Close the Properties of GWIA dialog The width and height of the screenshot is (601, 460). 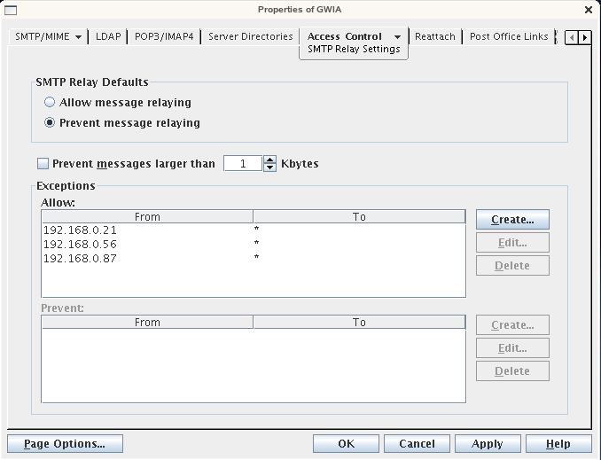click(589, 10)
